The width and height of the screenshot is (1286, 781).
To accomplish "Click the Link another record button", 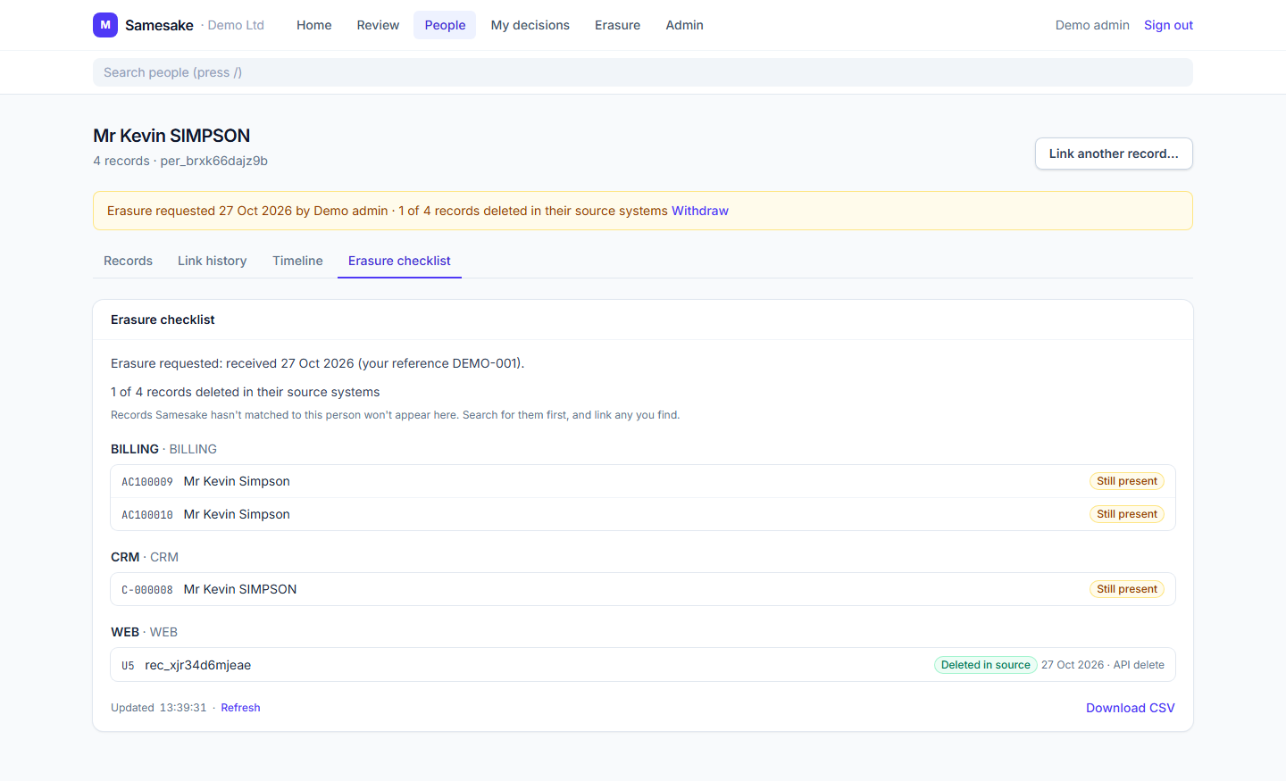I will click(1114, 154).
